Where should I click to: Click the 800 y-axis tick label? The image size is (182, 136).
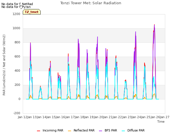click(17, 42)
